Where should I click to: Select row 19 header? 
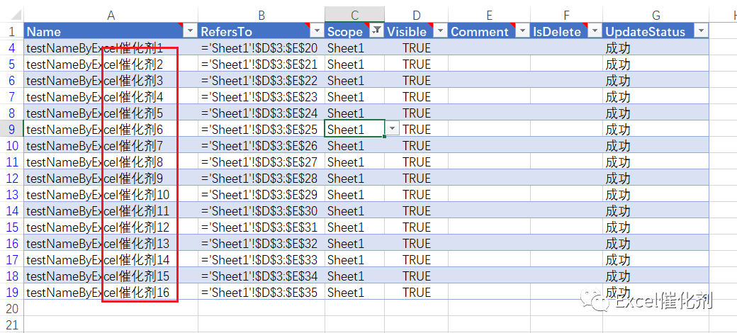point(12,292)
